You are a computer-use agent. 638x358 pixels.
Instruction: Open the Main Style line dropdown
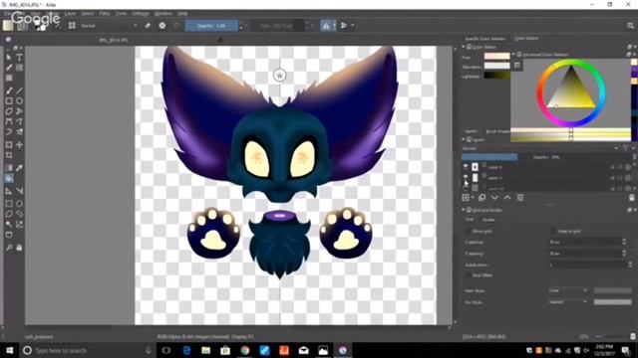568,290
